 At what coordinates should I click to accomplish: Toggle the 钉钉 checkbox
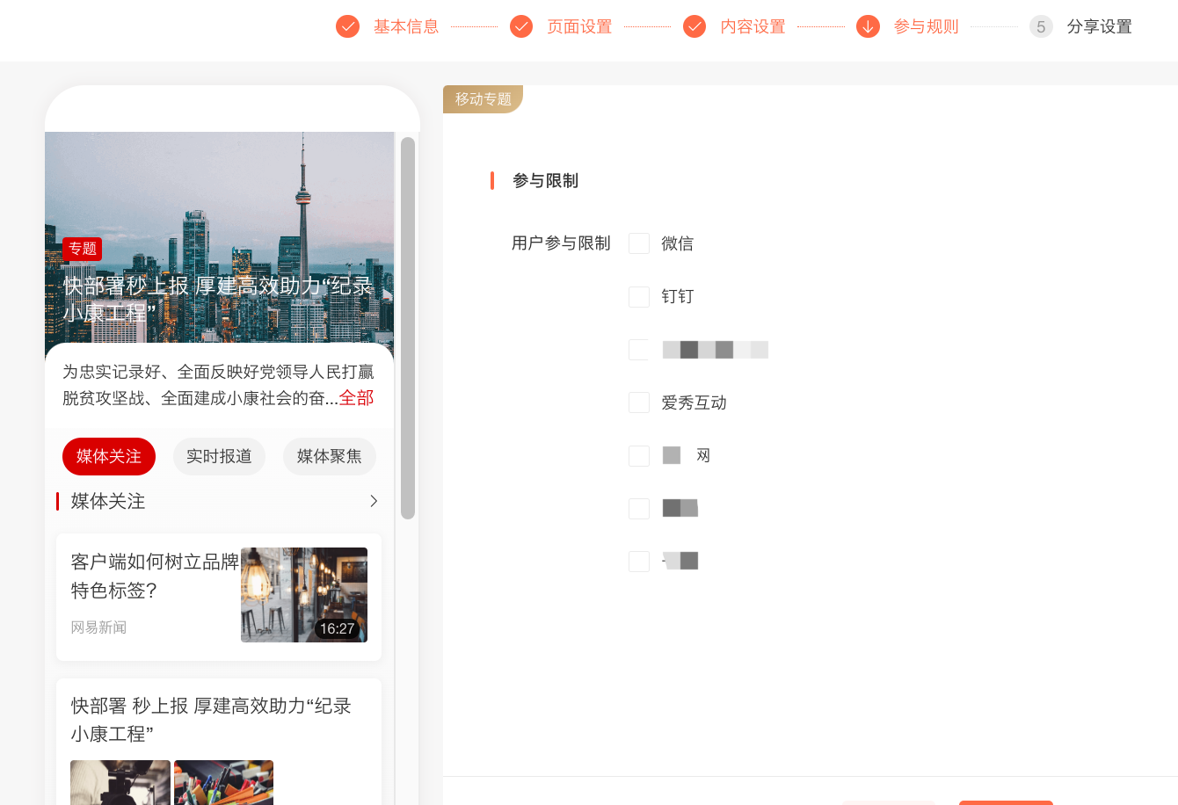pyautogui.click(x=639, y=297)
